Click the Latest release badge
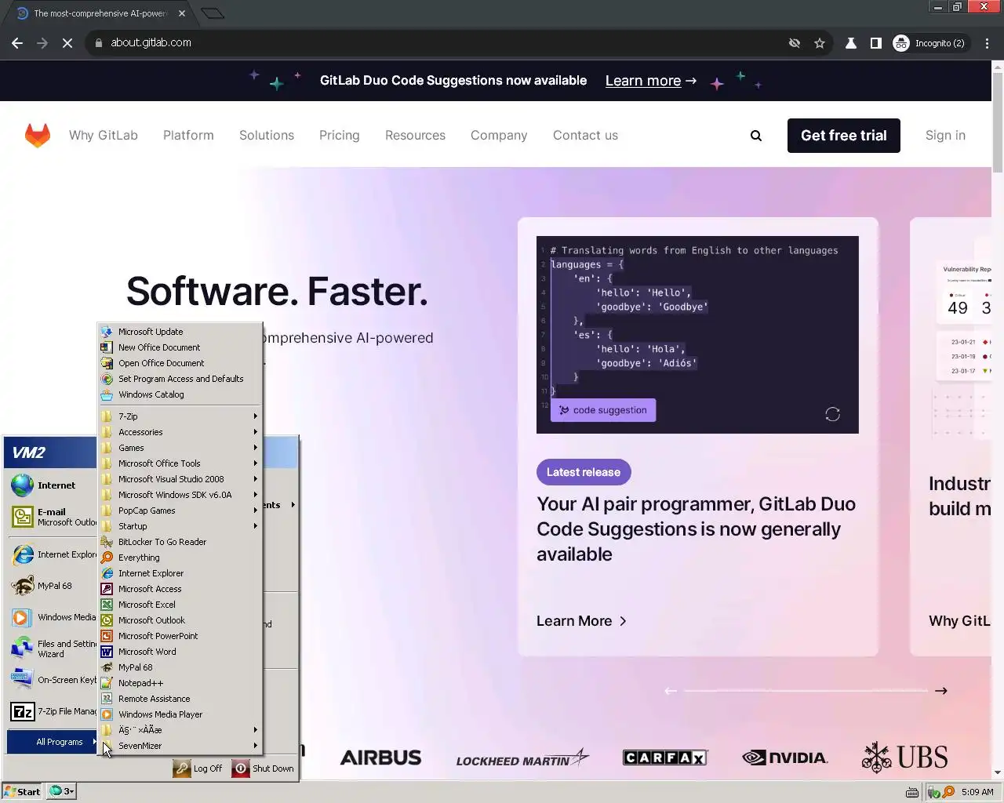 pos(584,472)
